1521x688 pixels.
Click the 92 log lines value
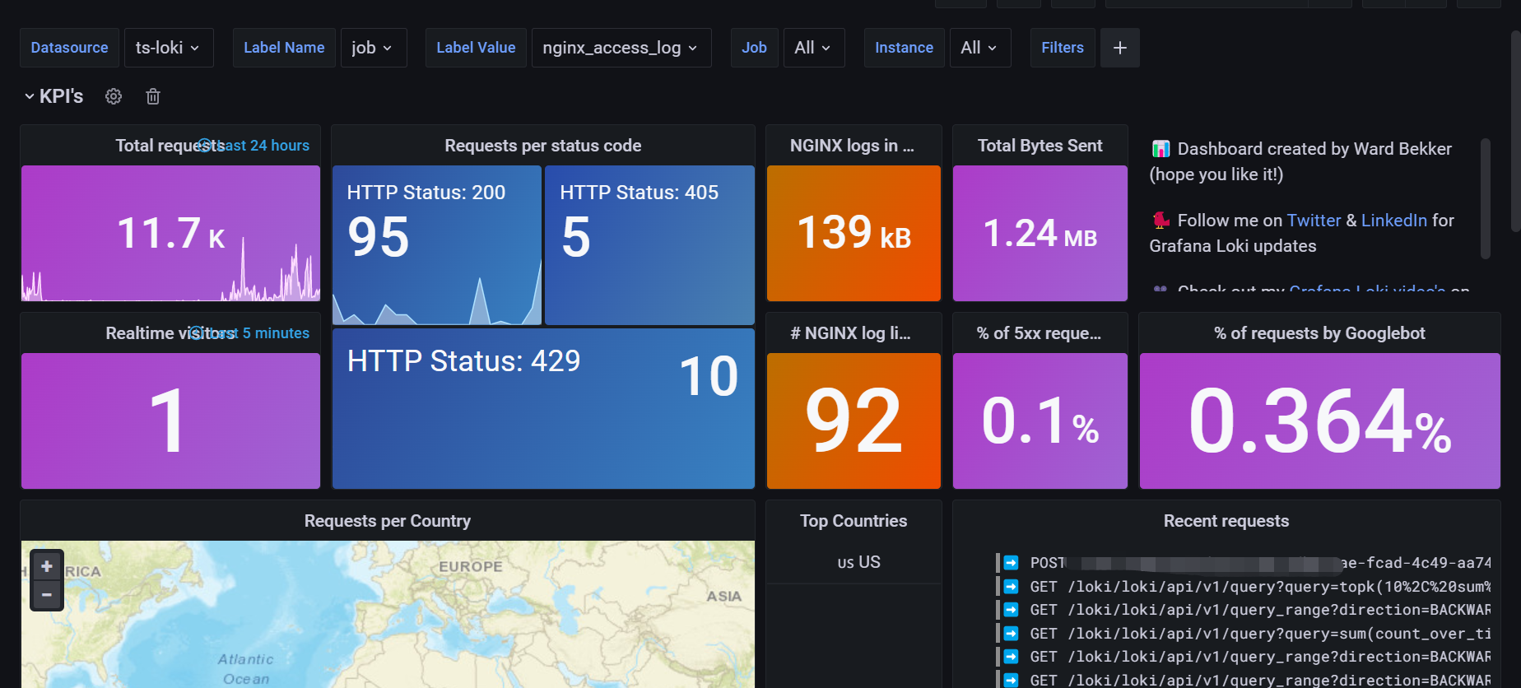pos(854,421)
